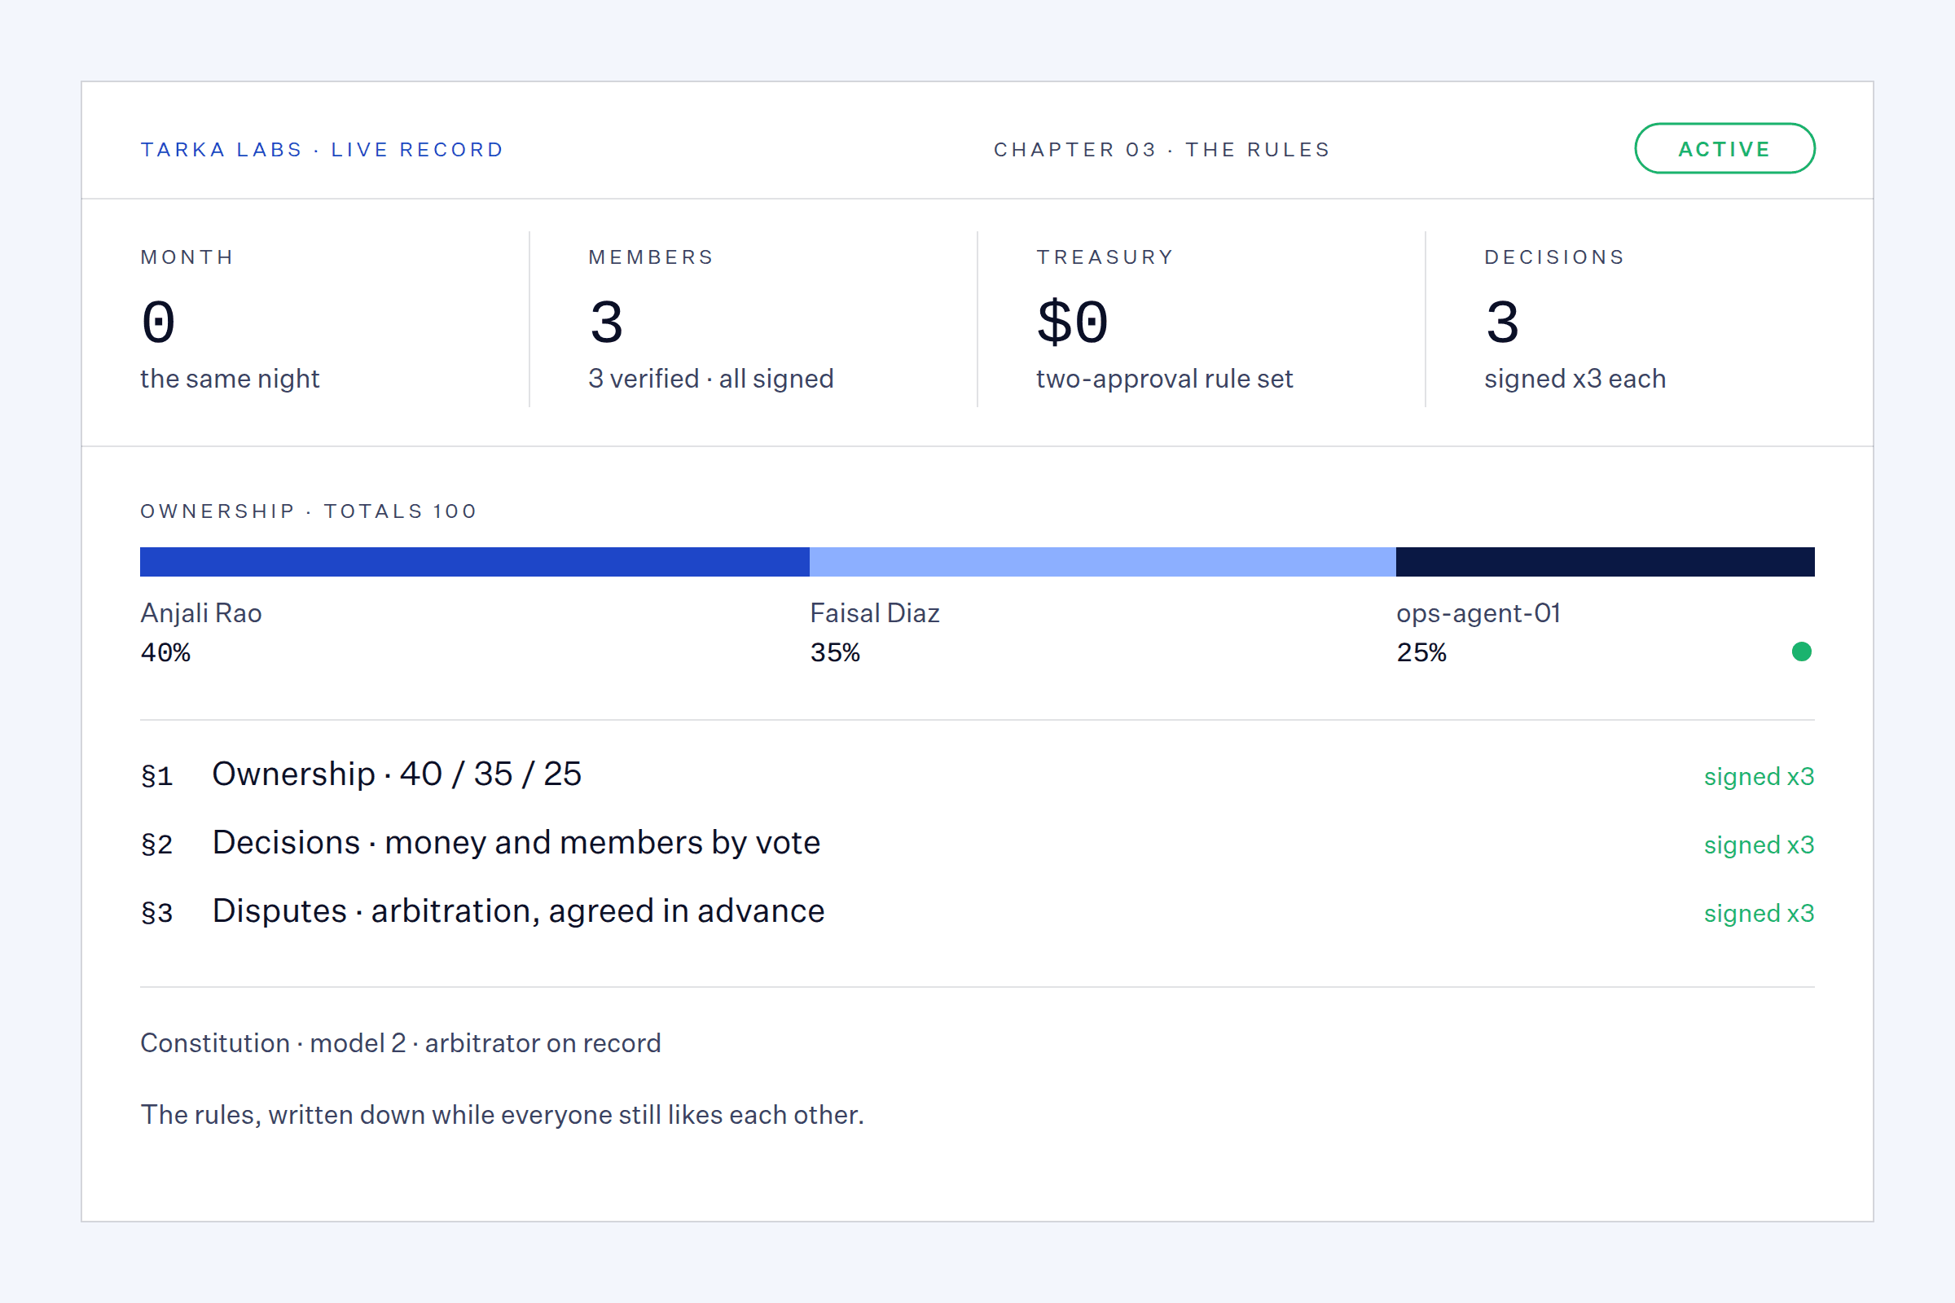Click 'signed x3' on the §1 Ownership row
Image resolution: width=1955 pixels, height=1303 pixels.
pyautogui.click(x=1759, y=776)
